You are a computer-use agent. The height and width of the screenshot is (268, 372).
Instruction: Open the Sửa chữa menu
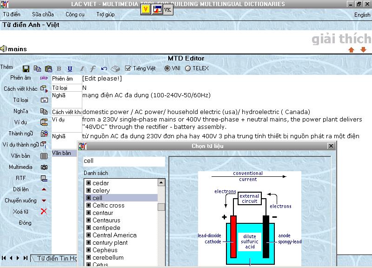tap(43, 14)
